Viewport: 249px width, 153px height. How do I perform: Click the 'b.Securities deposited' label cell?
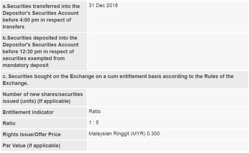point(44,52)
